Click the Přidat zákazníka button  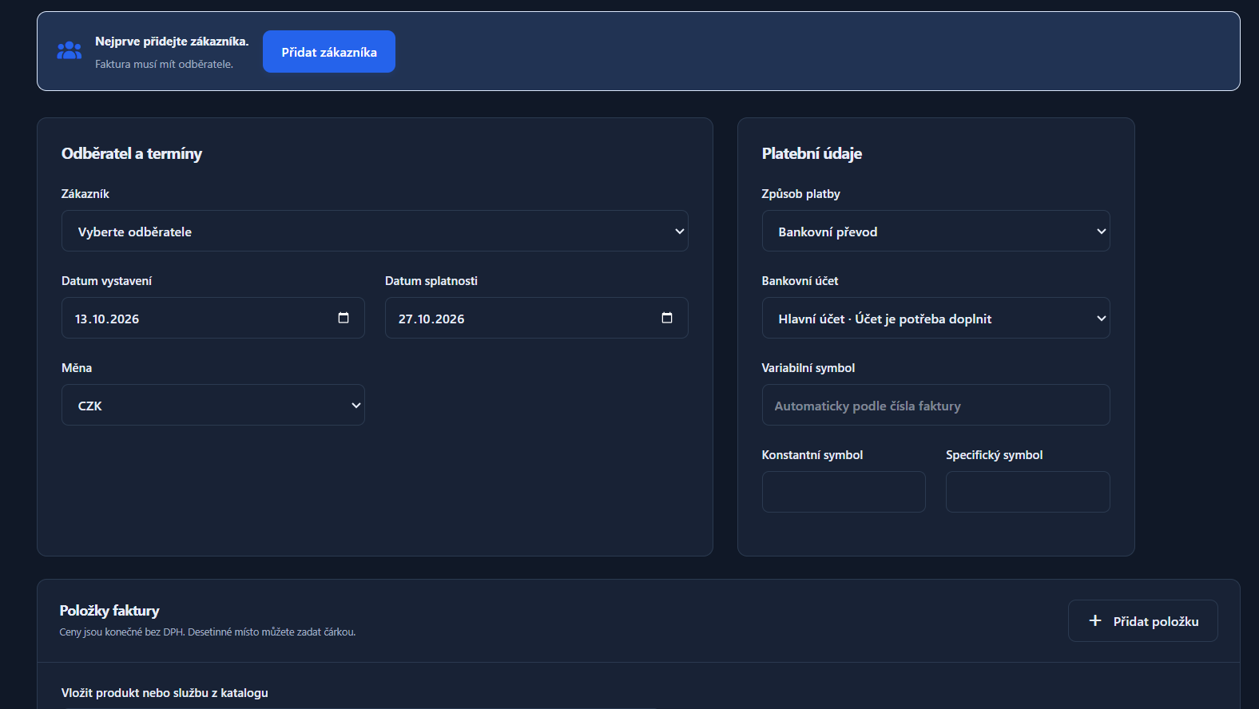click(x=329, y=52)
